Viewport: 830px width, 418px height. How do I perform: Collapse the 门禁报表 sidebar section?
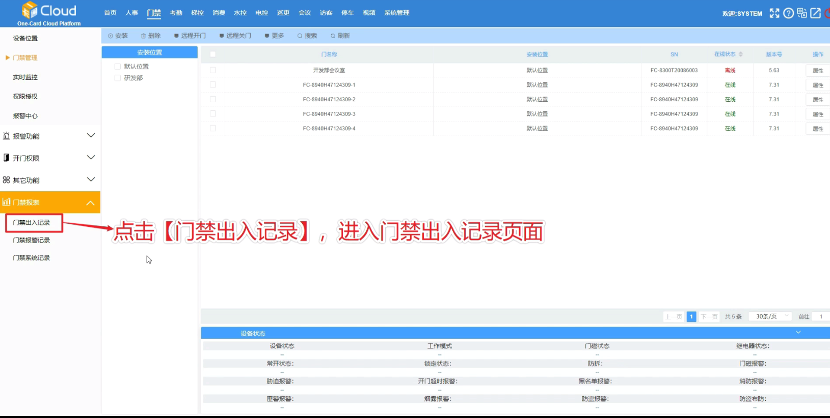tap(91, 203)
